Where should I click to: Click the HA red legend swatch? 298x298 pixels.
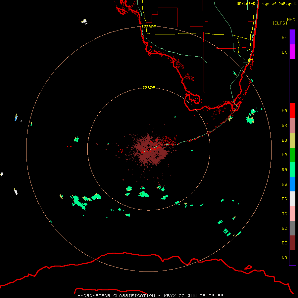292,111
